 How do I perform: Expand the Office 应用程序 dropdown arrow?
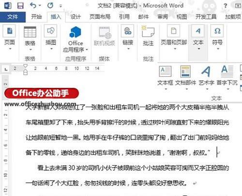click(87, 50)
